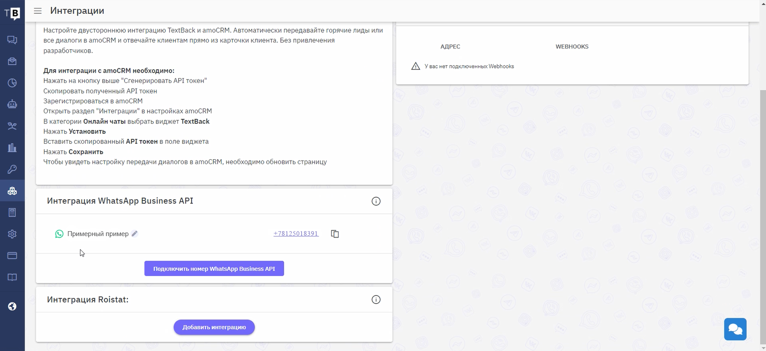The image size is (766, 351).
Task: Open the chatbot robot icon
Action: [12, 104]
